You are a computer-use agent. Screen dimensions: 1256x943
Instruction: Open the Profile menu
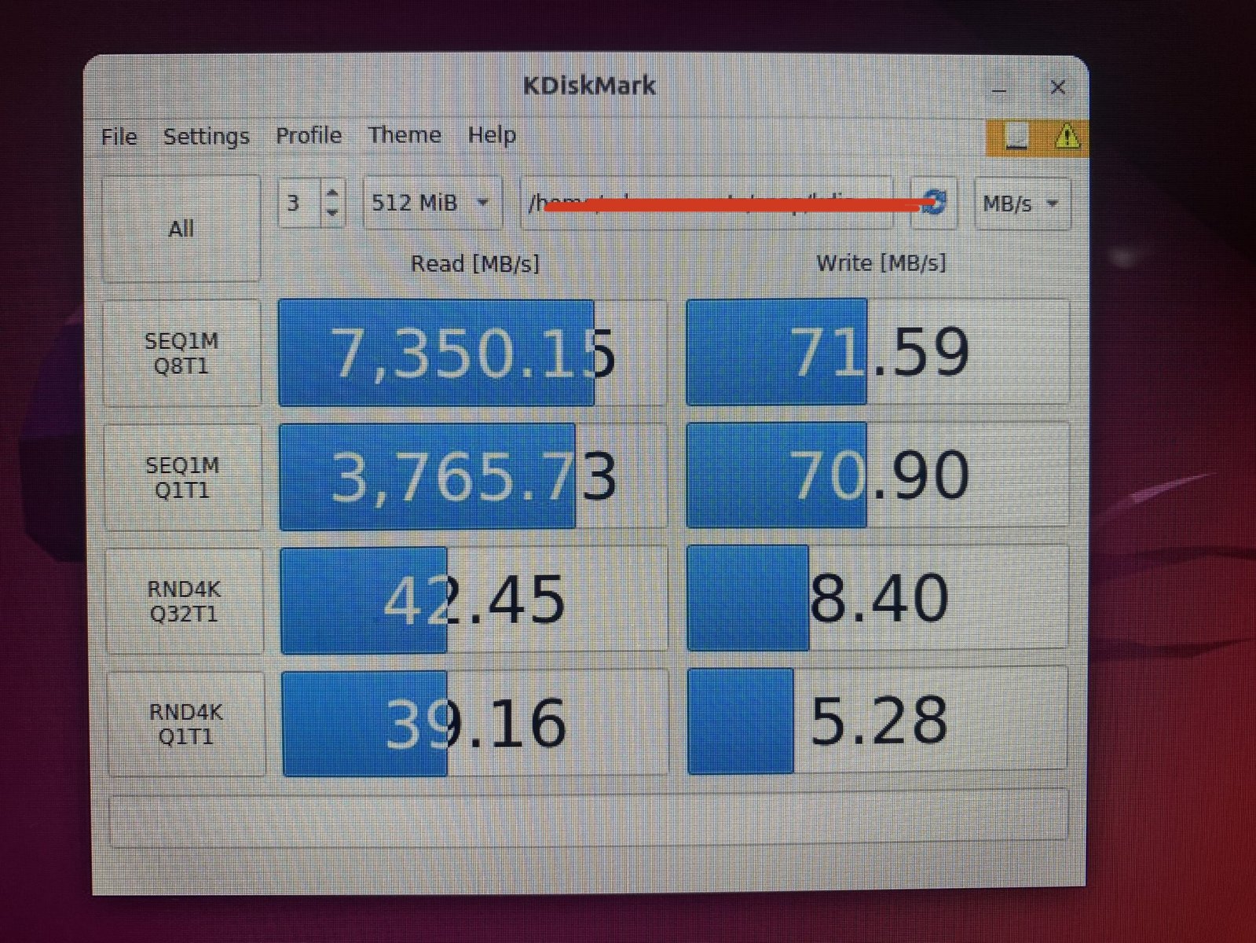(308, 135)
